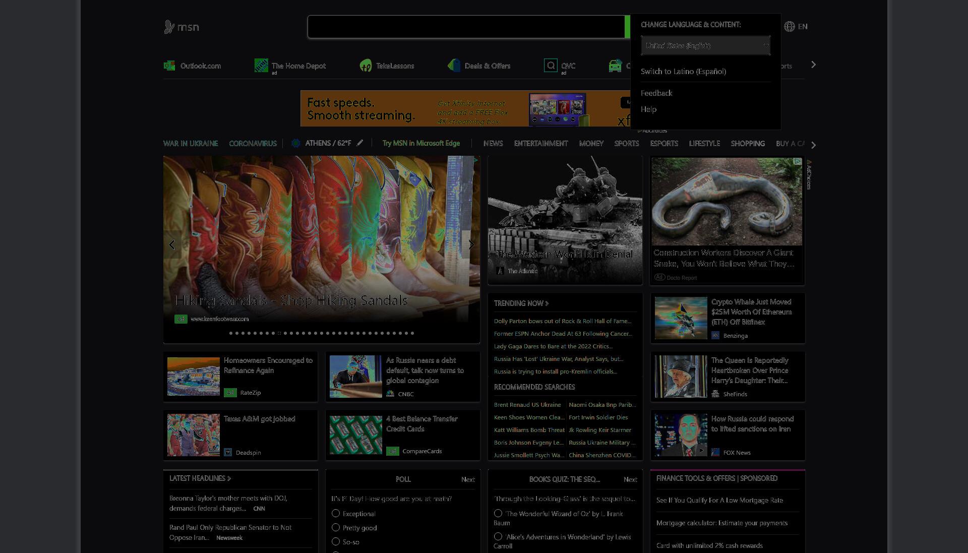968x553 pixels.
Task: Click the pencil icon to edit Athens weather
Action: tap(360, 143)
